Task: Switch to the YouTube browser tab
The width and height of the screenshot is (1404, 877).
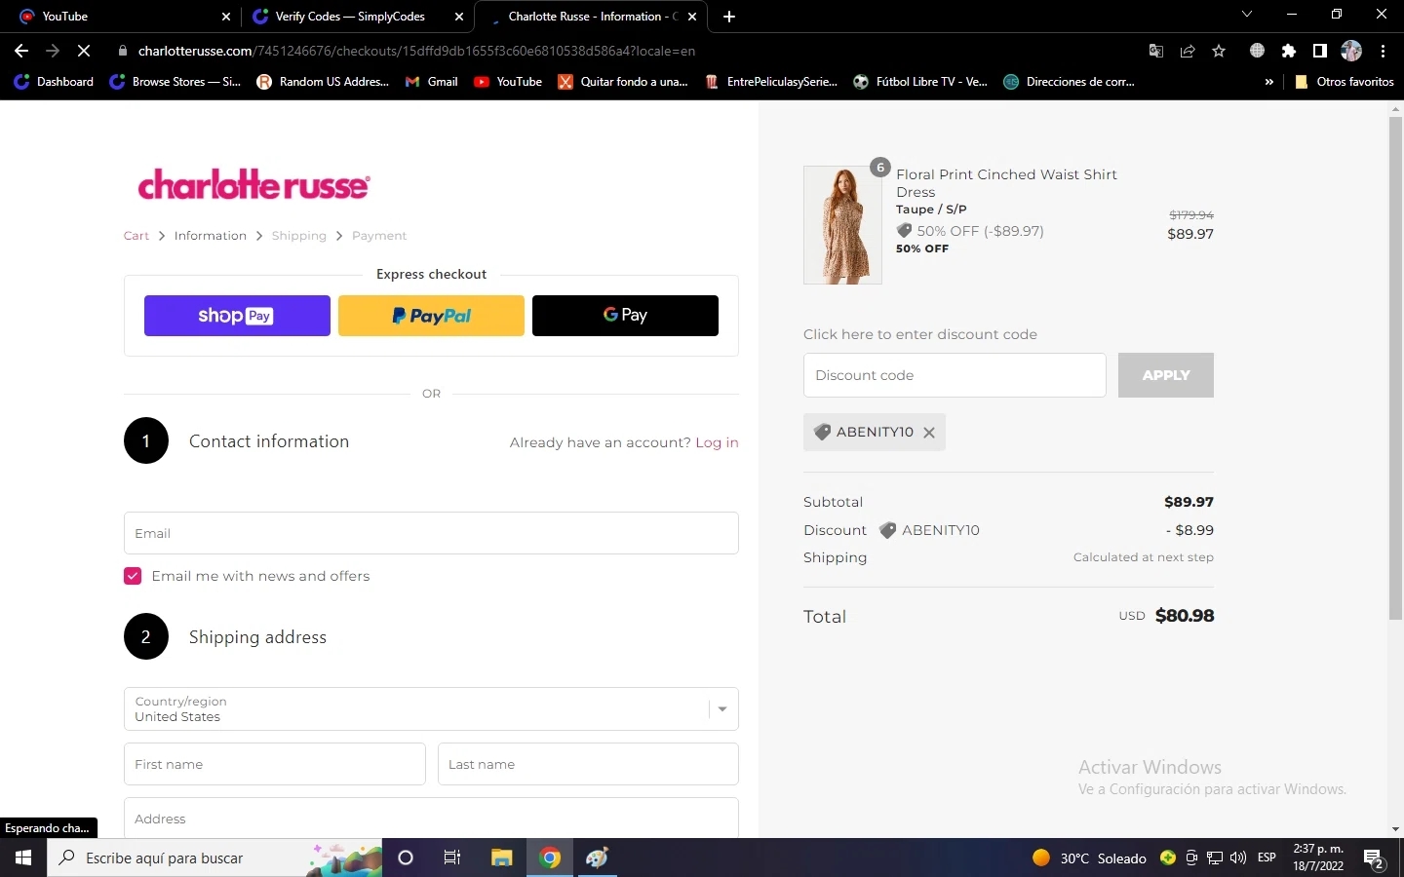Action: (117, 17)
